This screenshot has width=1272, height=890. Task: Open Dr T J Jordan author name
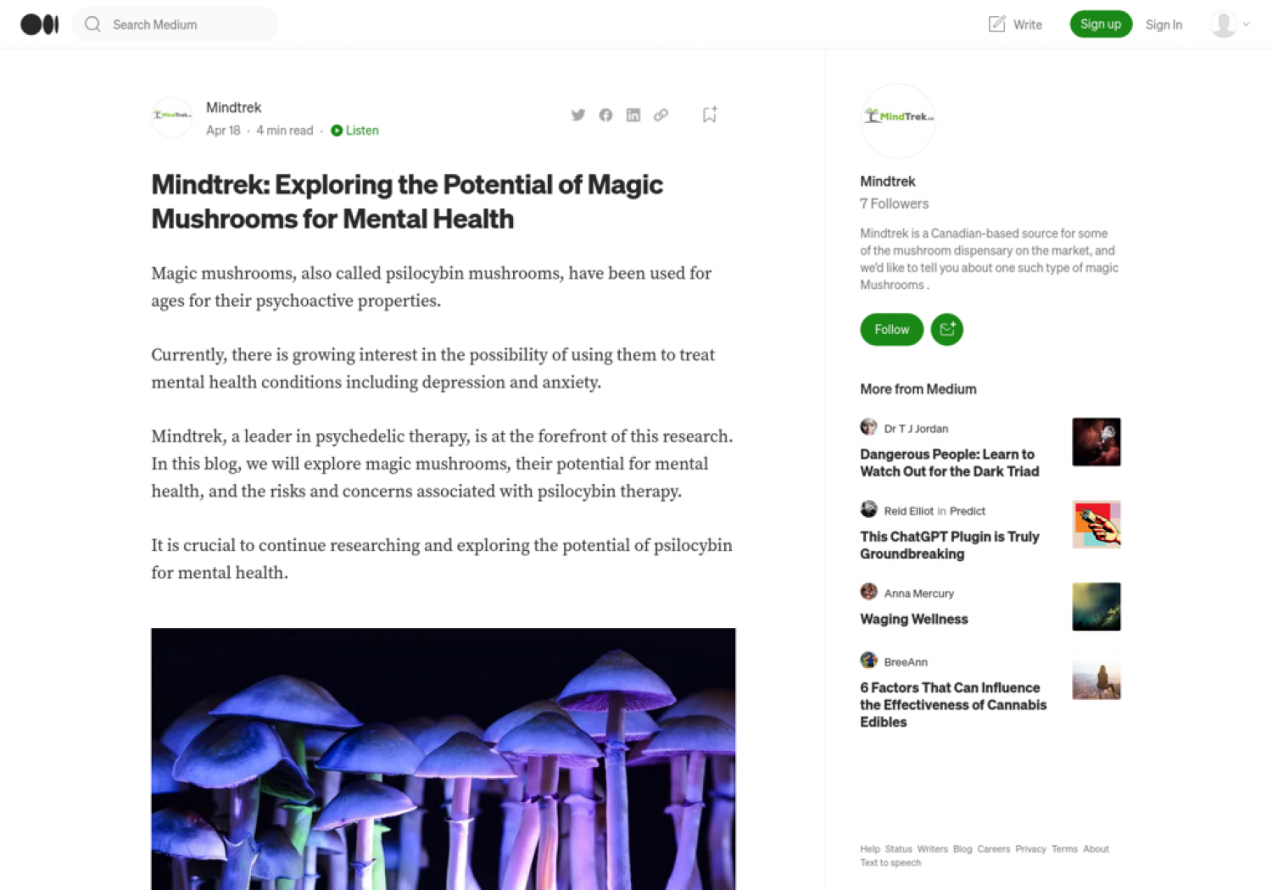click(x=916, y=429)
